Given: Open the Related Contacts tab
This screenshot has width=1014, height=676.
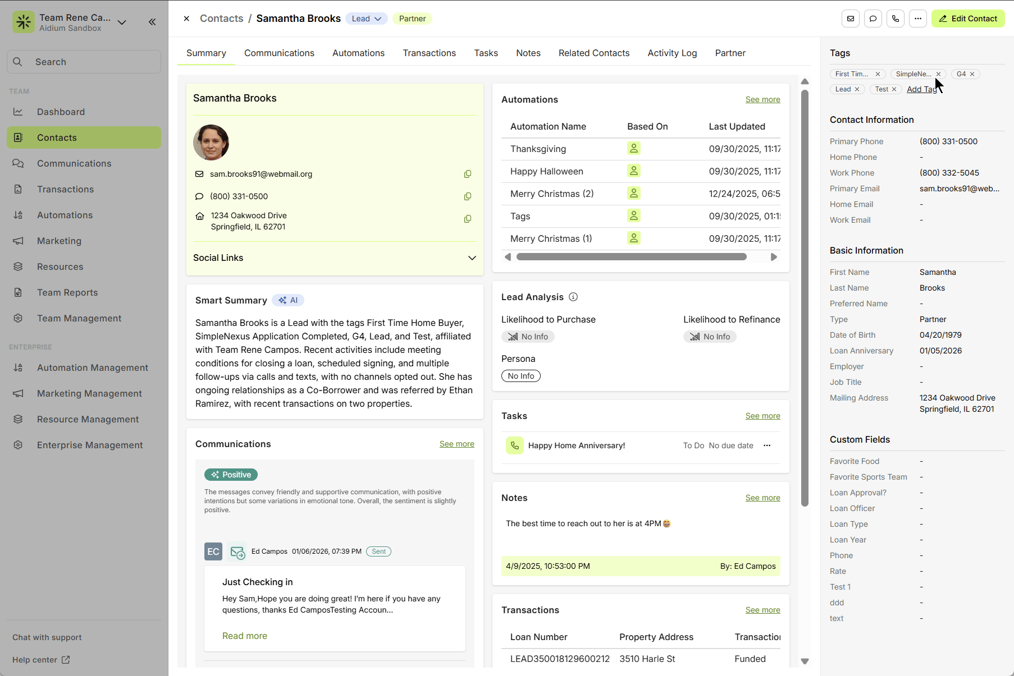Looking at the screenshot, I should pos(593,53).
